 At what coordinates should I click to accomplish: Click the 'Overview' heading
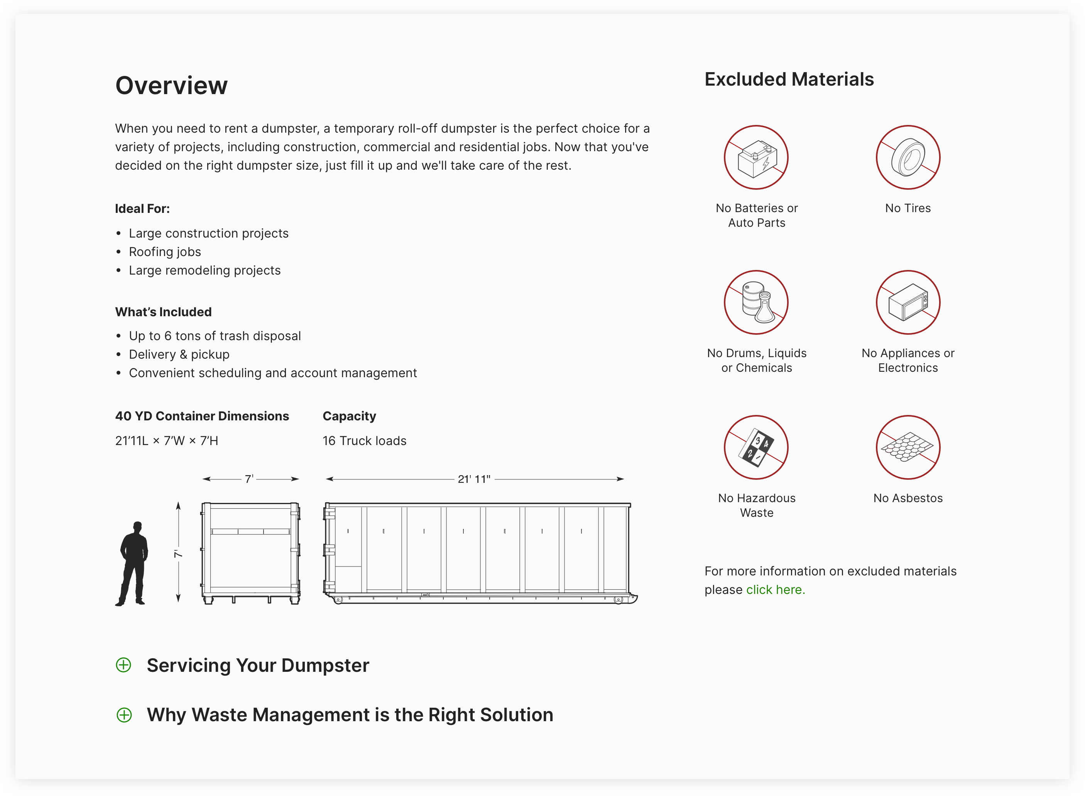point(171,85)
